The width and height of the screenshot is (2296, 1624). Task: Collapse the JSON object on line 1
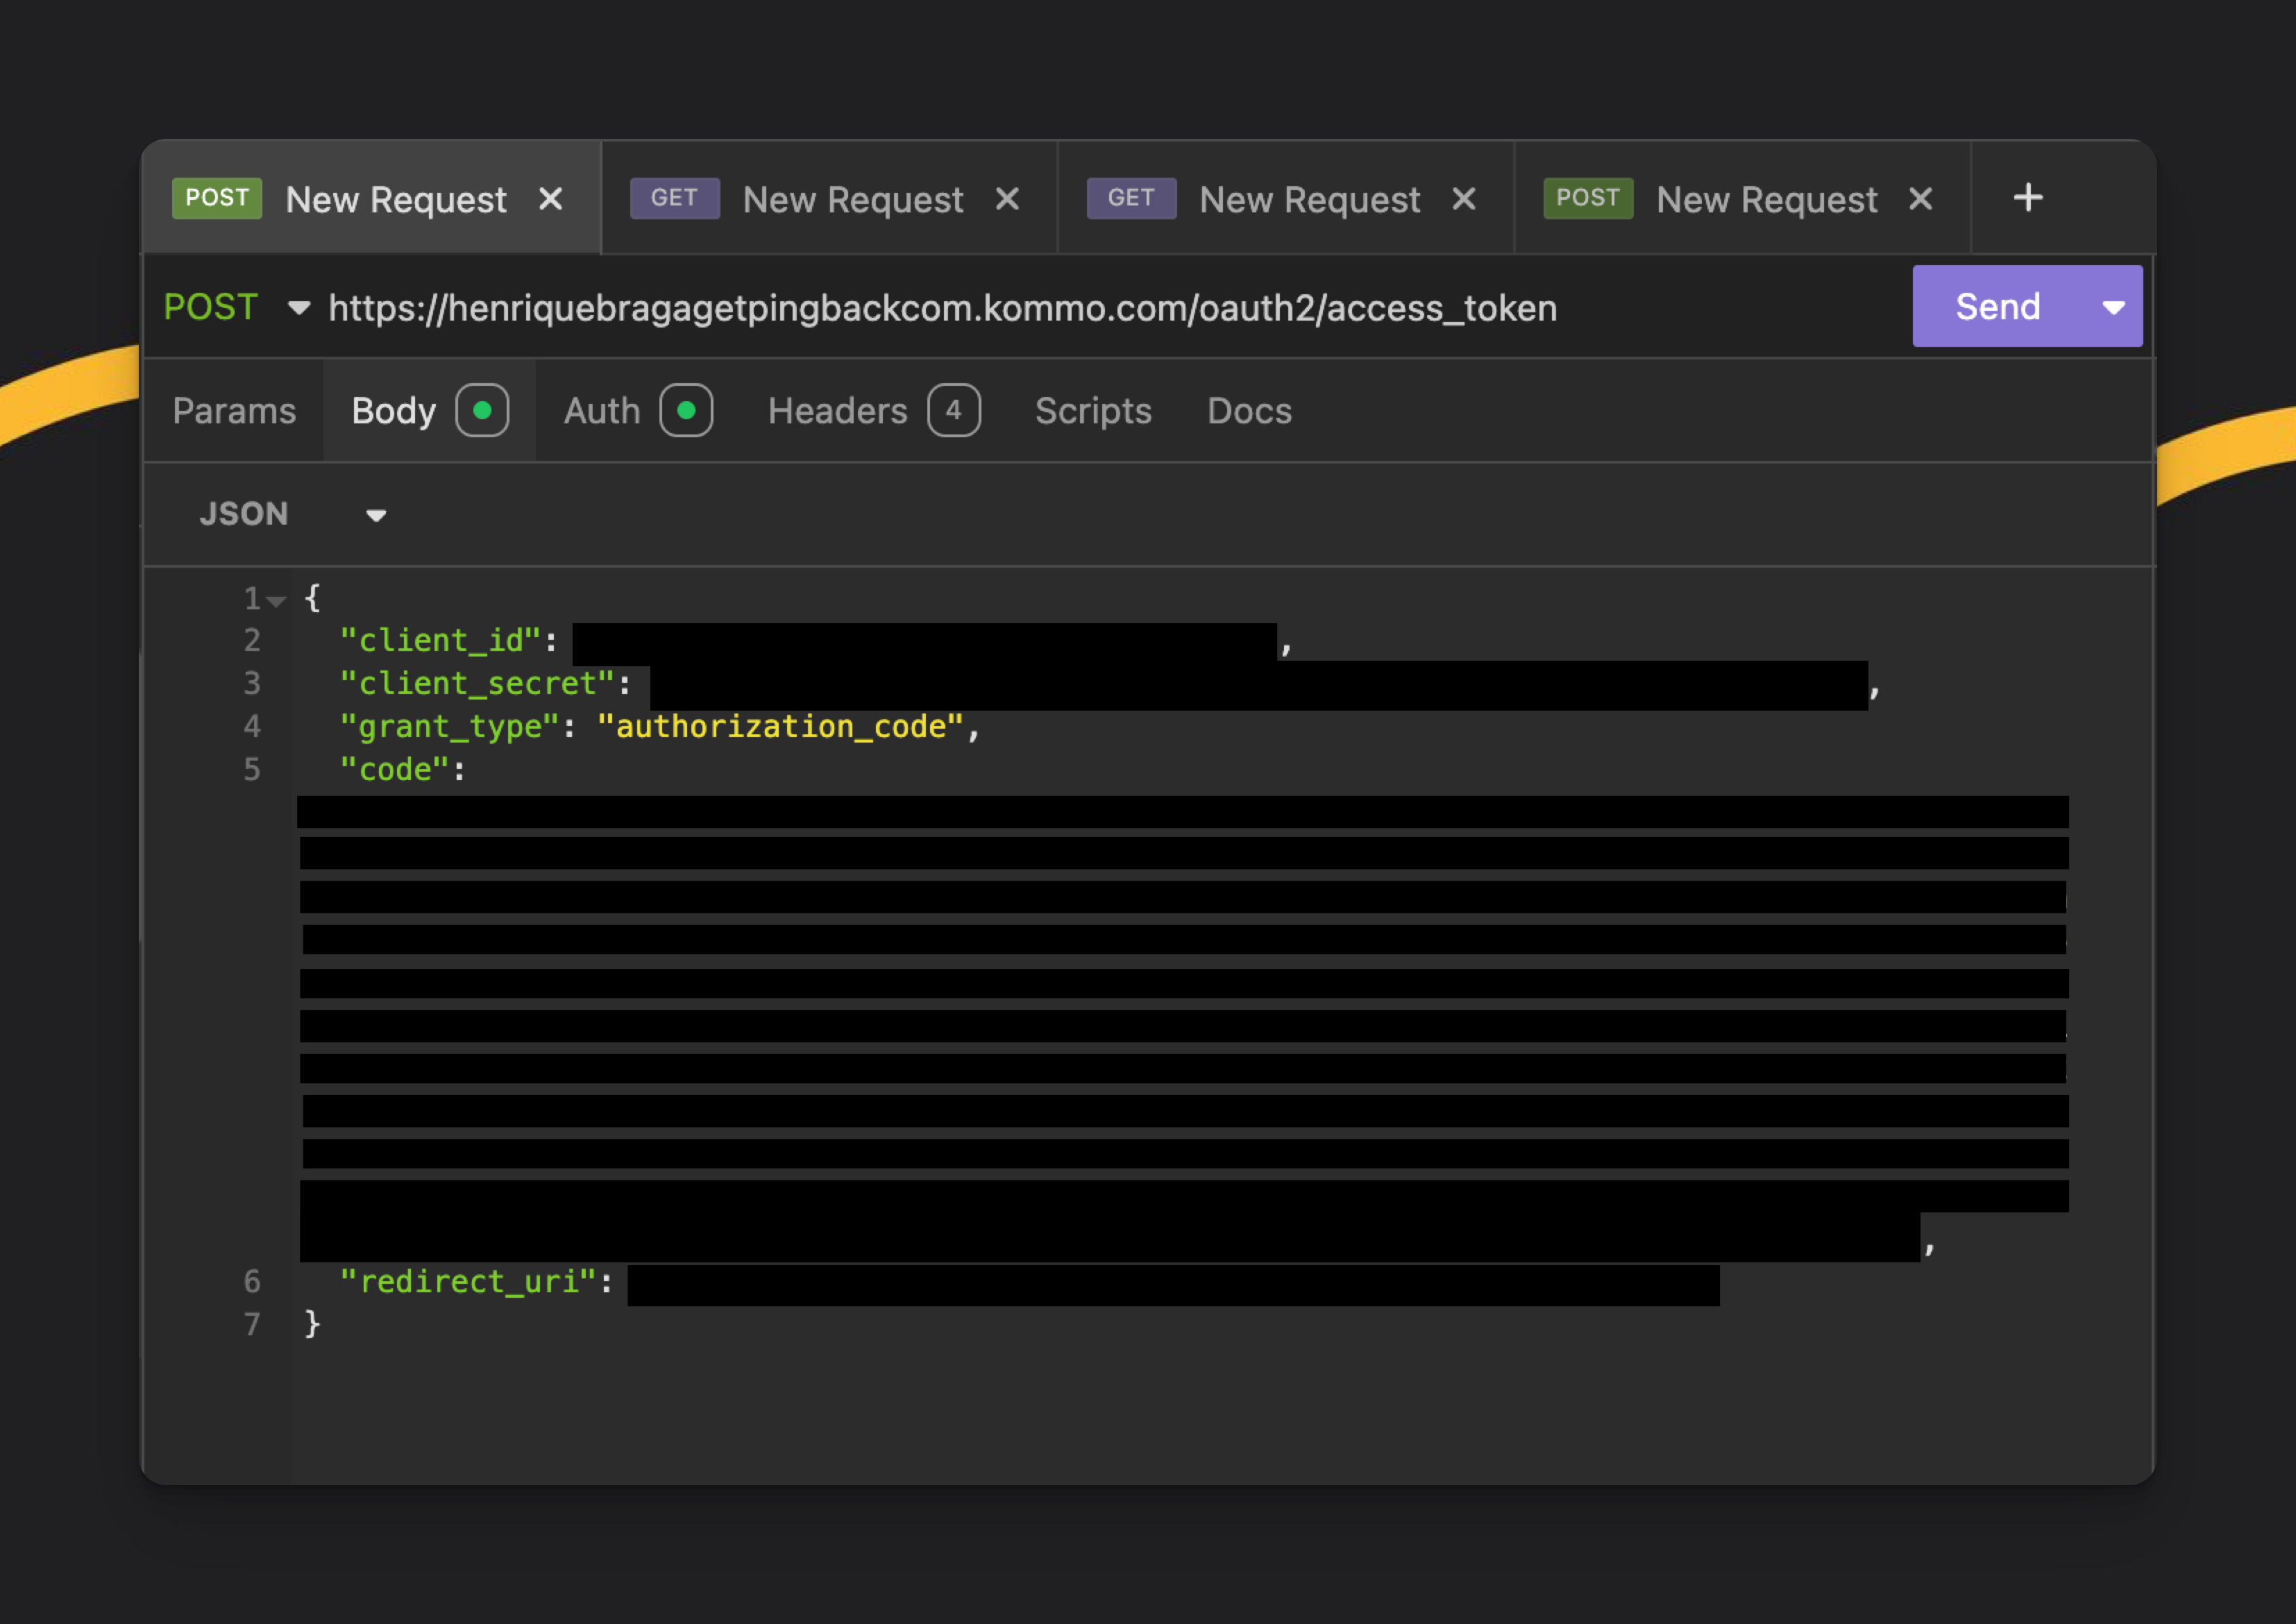click(277, 600)
